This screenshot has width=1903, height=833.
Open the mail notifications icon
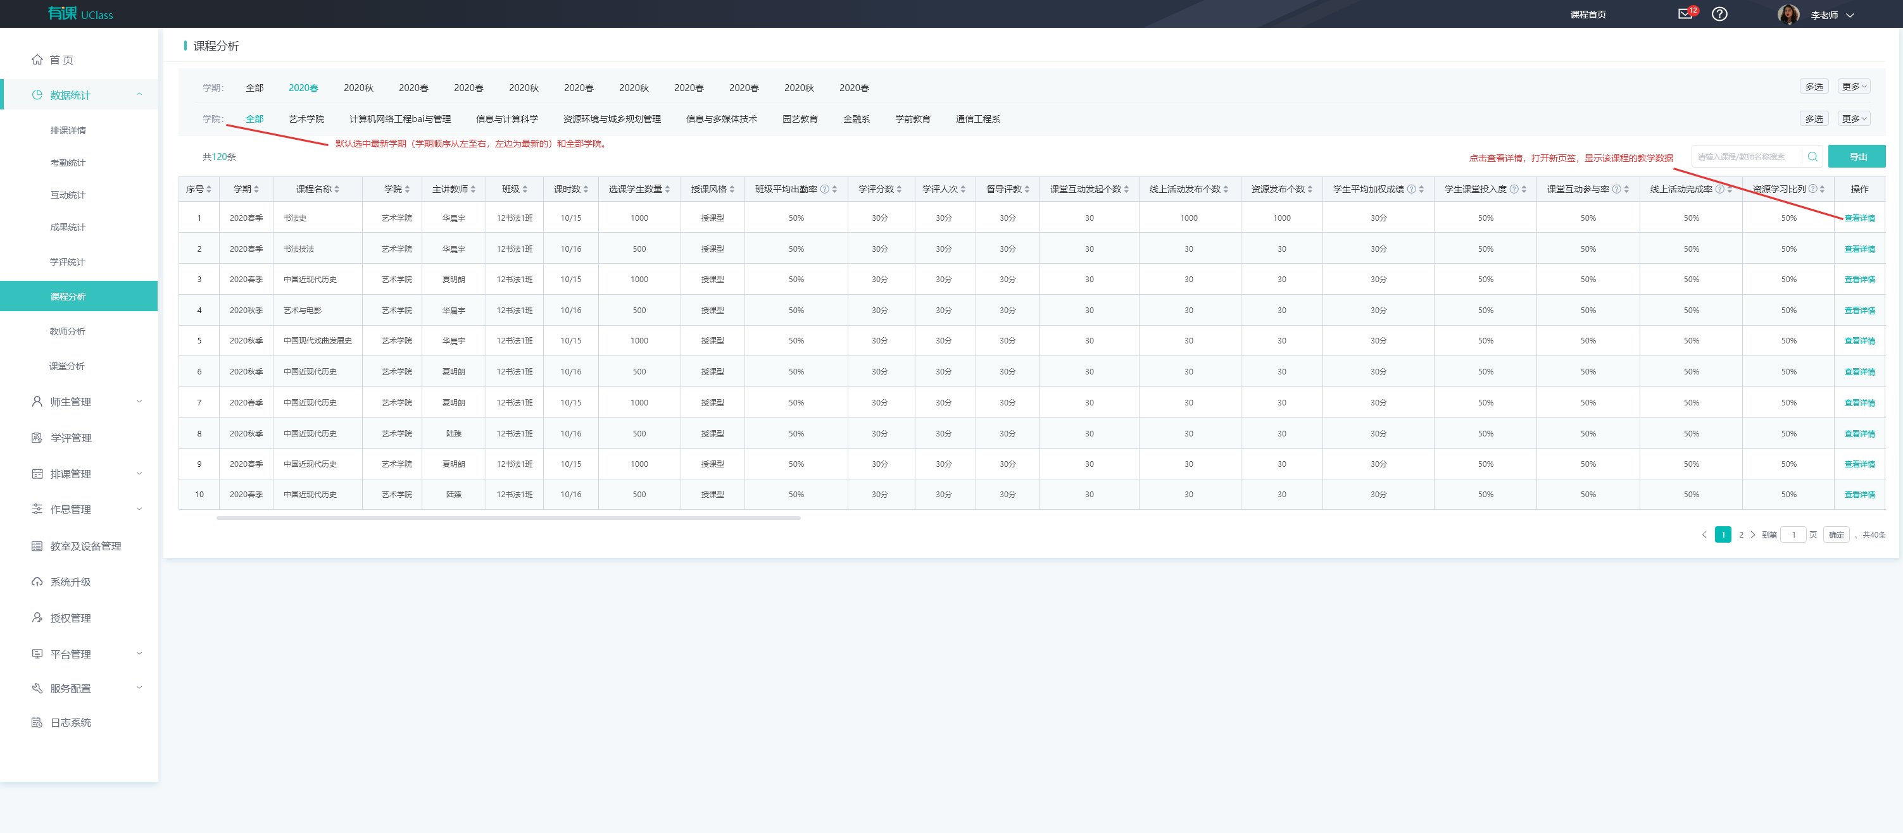point(1685,14)
